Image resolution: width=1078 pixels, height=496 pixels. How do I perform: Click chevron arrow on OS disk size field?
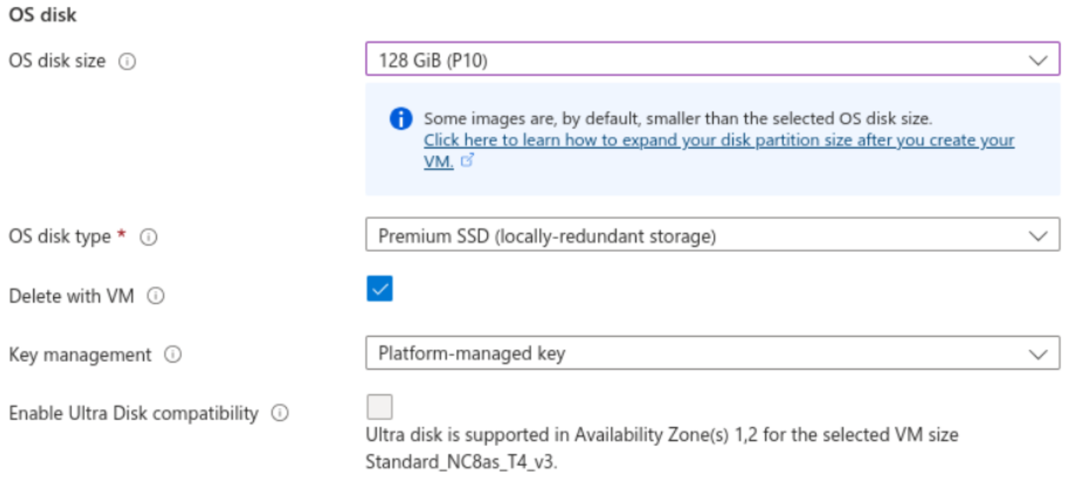coord(1037,60)
